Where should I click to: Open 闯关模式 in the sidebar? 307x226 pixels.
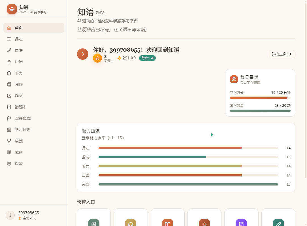34,118
